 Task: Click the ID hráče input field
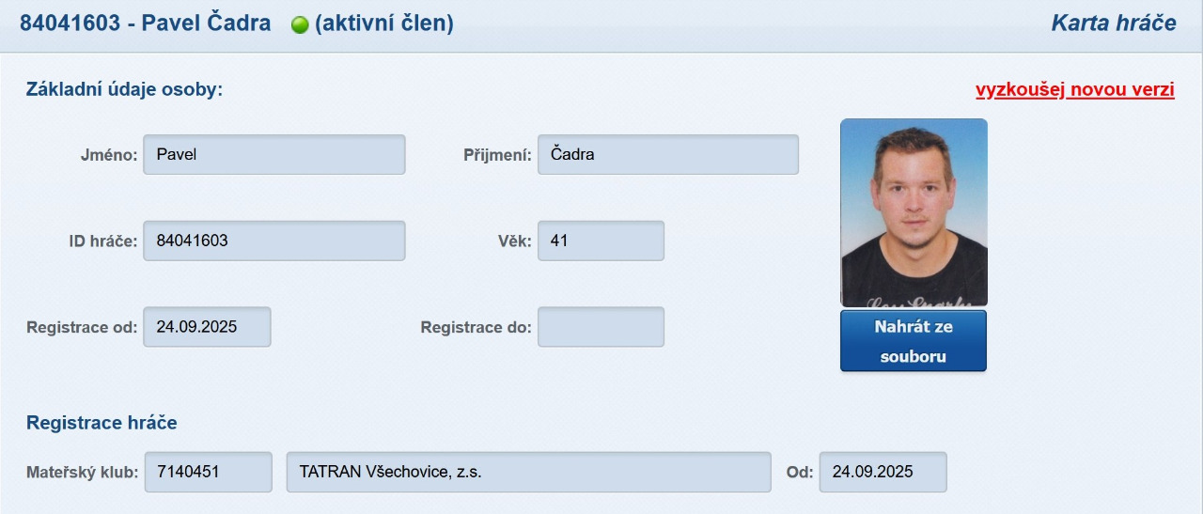tap(273, 241)
